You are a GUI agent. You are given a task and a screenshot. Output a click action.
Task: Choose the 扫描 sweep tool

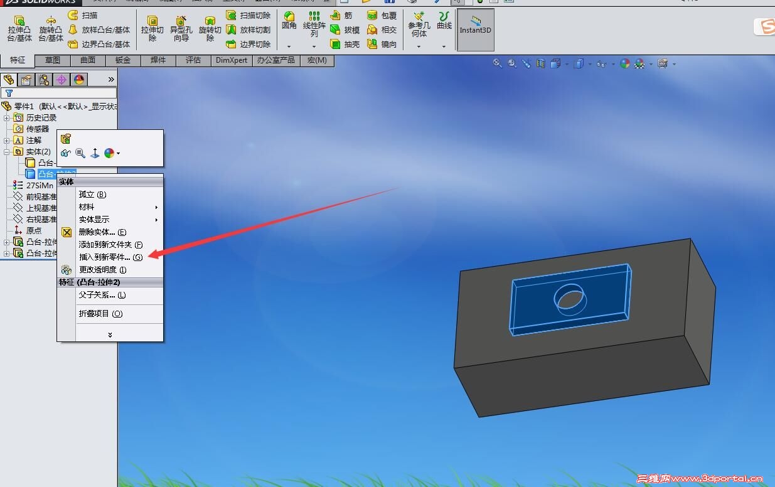point(83,15)
